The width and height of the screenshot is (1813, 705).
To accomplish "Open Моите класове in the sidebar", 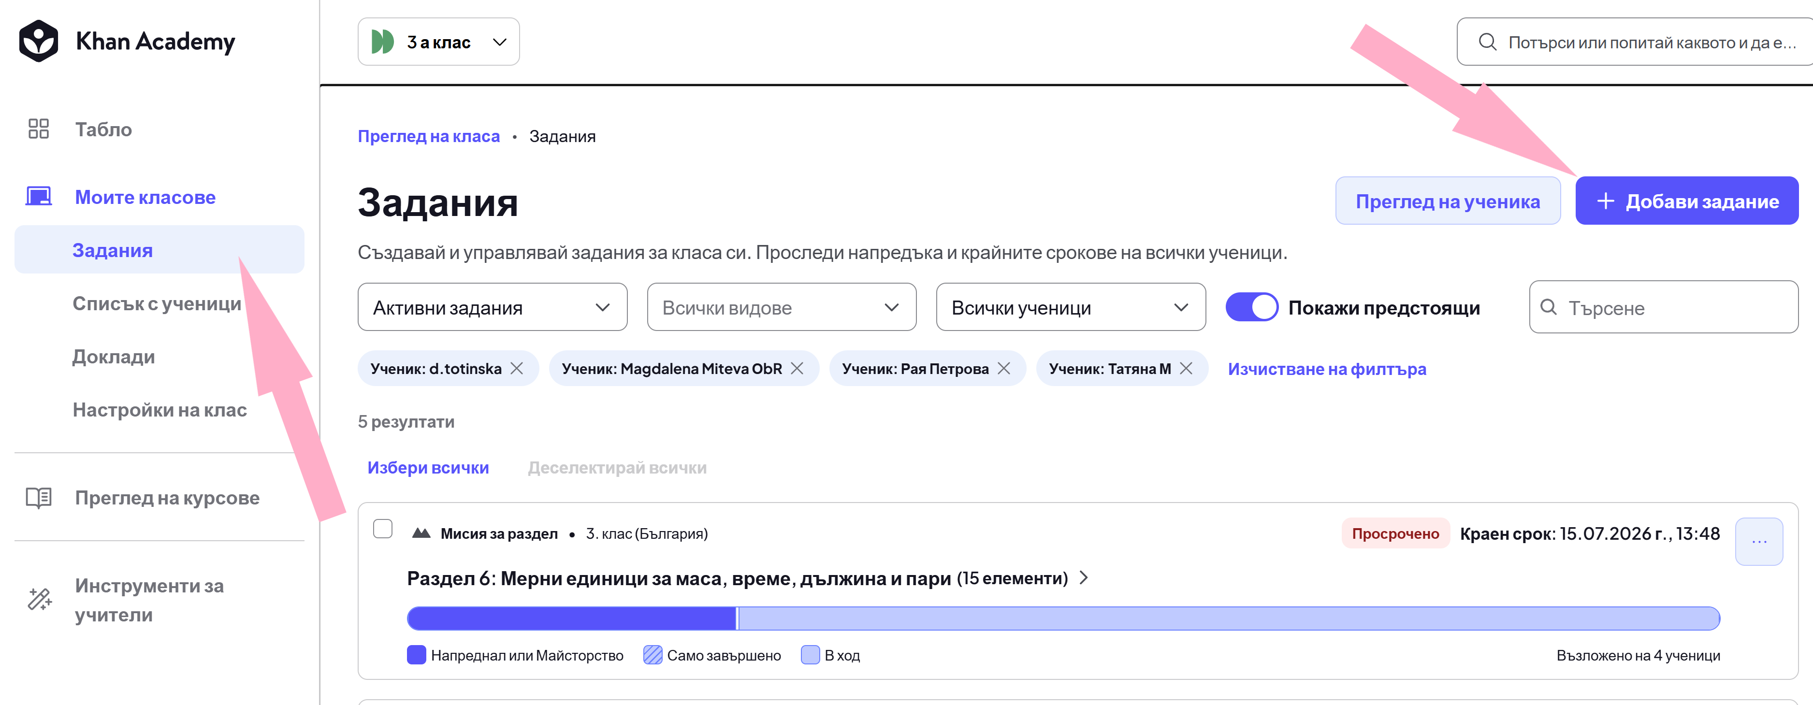I will pyautogui.click(x=145, y=197).
